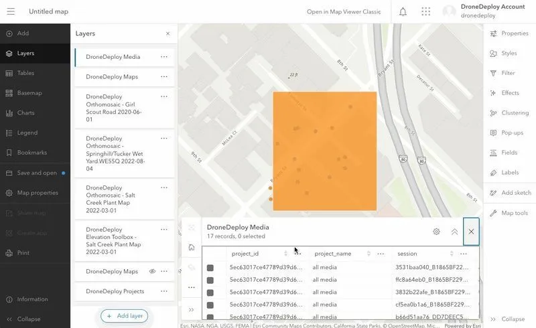Open Add in the left sidebar
The image size is (536, 328).
point(17,33)
